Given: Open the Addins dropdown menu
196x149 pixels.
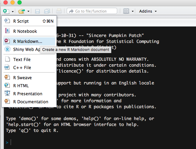Looking at the screenshot, I should [148, 11].
